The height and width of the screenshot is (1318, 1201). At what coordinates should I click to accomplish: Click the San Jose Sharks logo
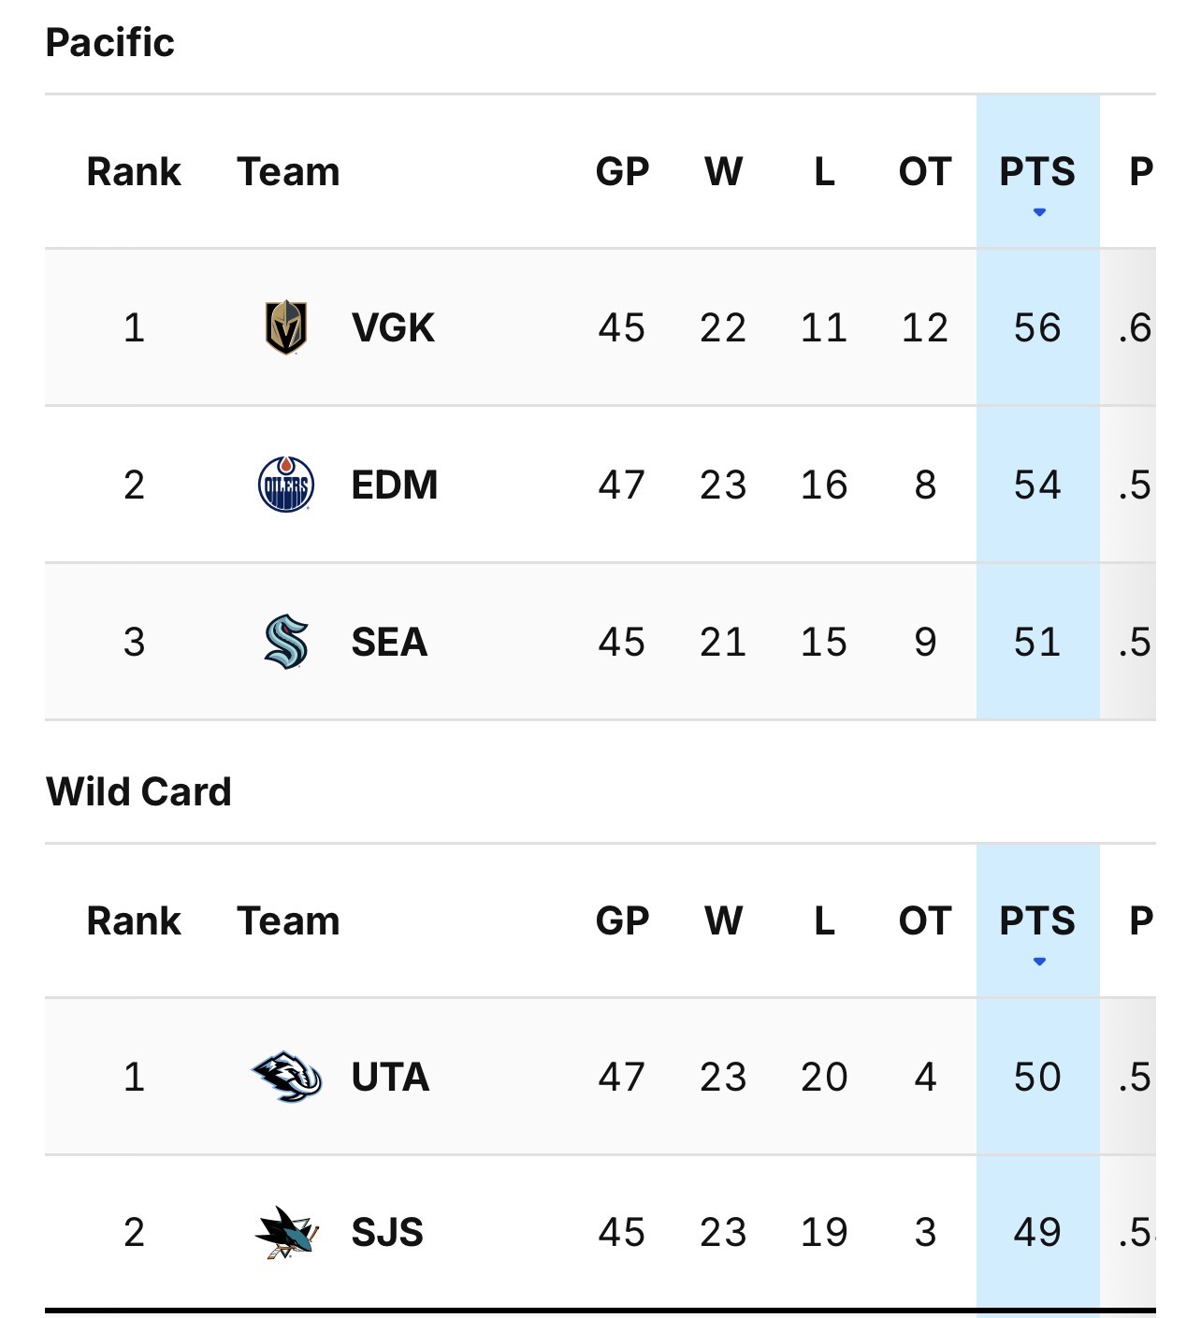pos(286,1233)
